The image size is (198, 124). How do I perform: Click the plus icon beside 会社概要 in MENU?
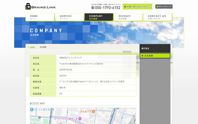(142, 56)
